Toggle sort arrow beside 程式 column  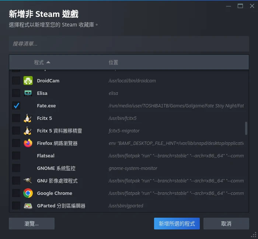(x=48, y=62)
